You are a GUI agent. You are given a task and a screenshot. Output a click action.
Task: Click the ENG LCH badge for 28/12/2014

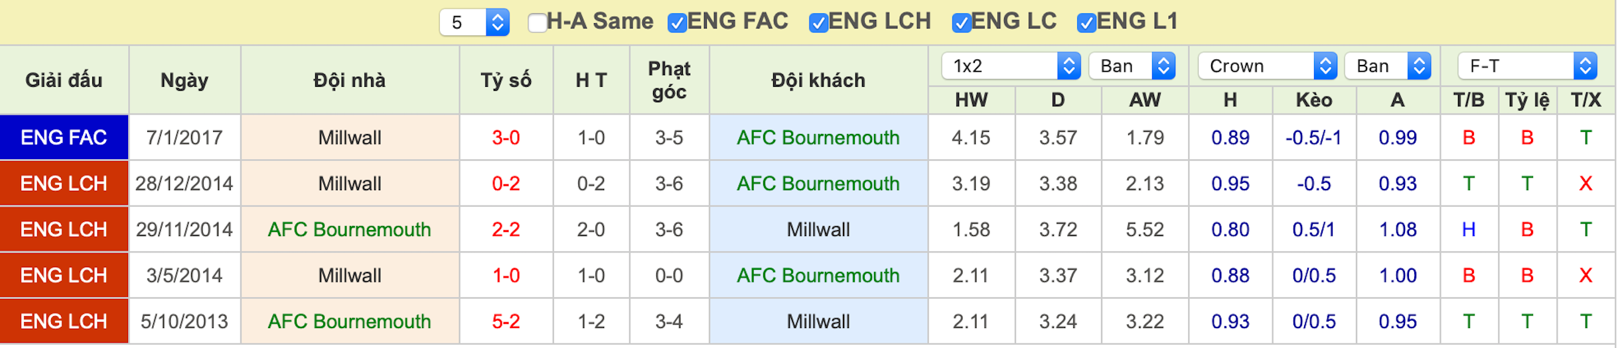[x=64, y=184]
